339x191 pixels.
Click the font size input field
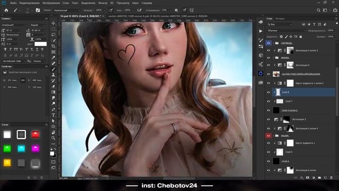pyautogui.click(x=14, y=31)
